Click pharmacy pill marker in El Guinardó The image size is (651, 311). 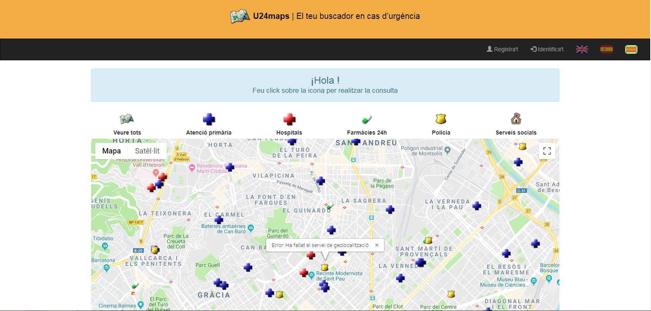[x=330, y=206]
